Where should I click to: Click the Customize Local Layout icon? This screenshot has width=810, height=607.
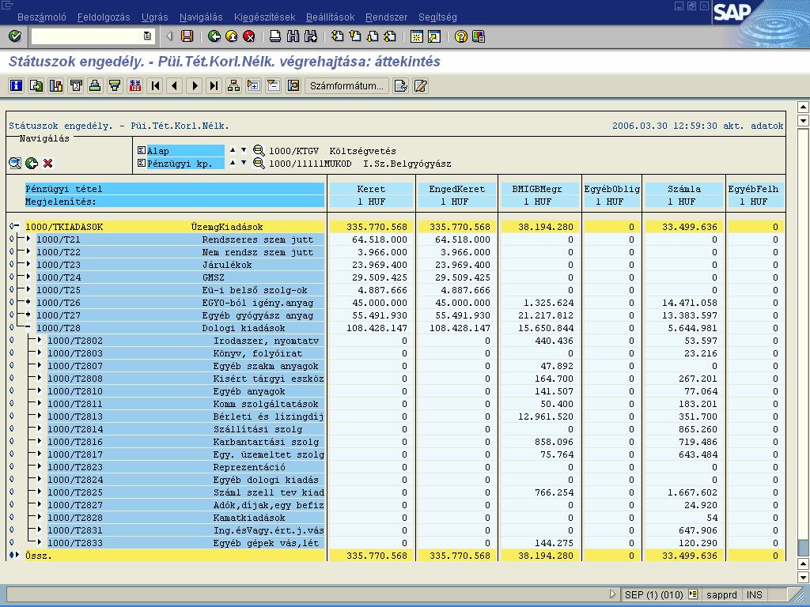(479, 36)
